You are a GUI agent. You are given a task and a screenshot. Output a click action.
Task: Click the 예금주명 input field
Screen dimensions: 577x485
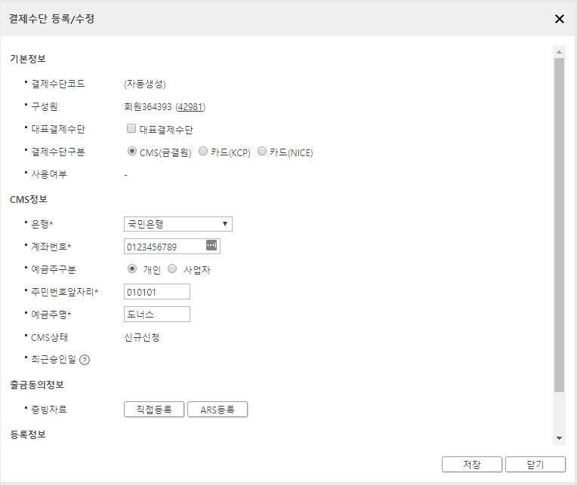tap(157, 314)
